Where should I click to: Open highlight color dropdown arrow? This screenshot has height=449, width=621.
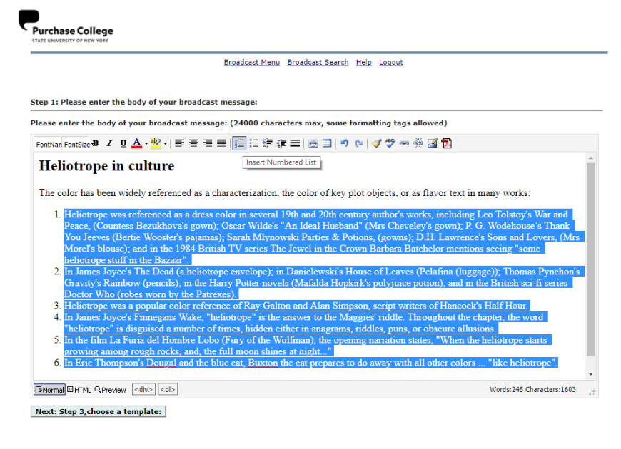165,143
